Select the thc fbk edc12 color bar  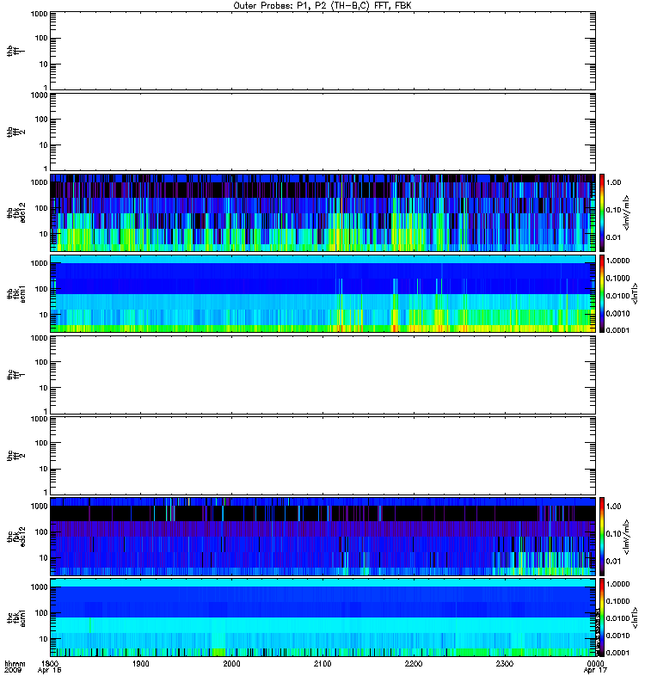[x=602, y=536]
